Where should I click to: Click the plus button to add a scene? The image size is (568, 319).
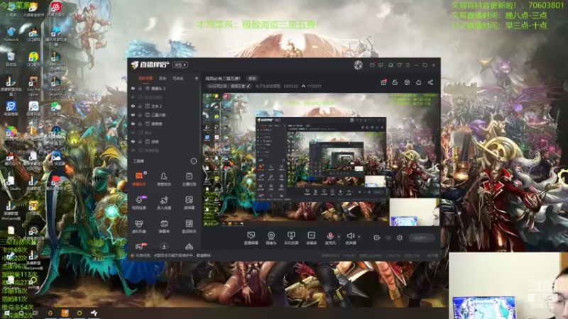point(197,78)
